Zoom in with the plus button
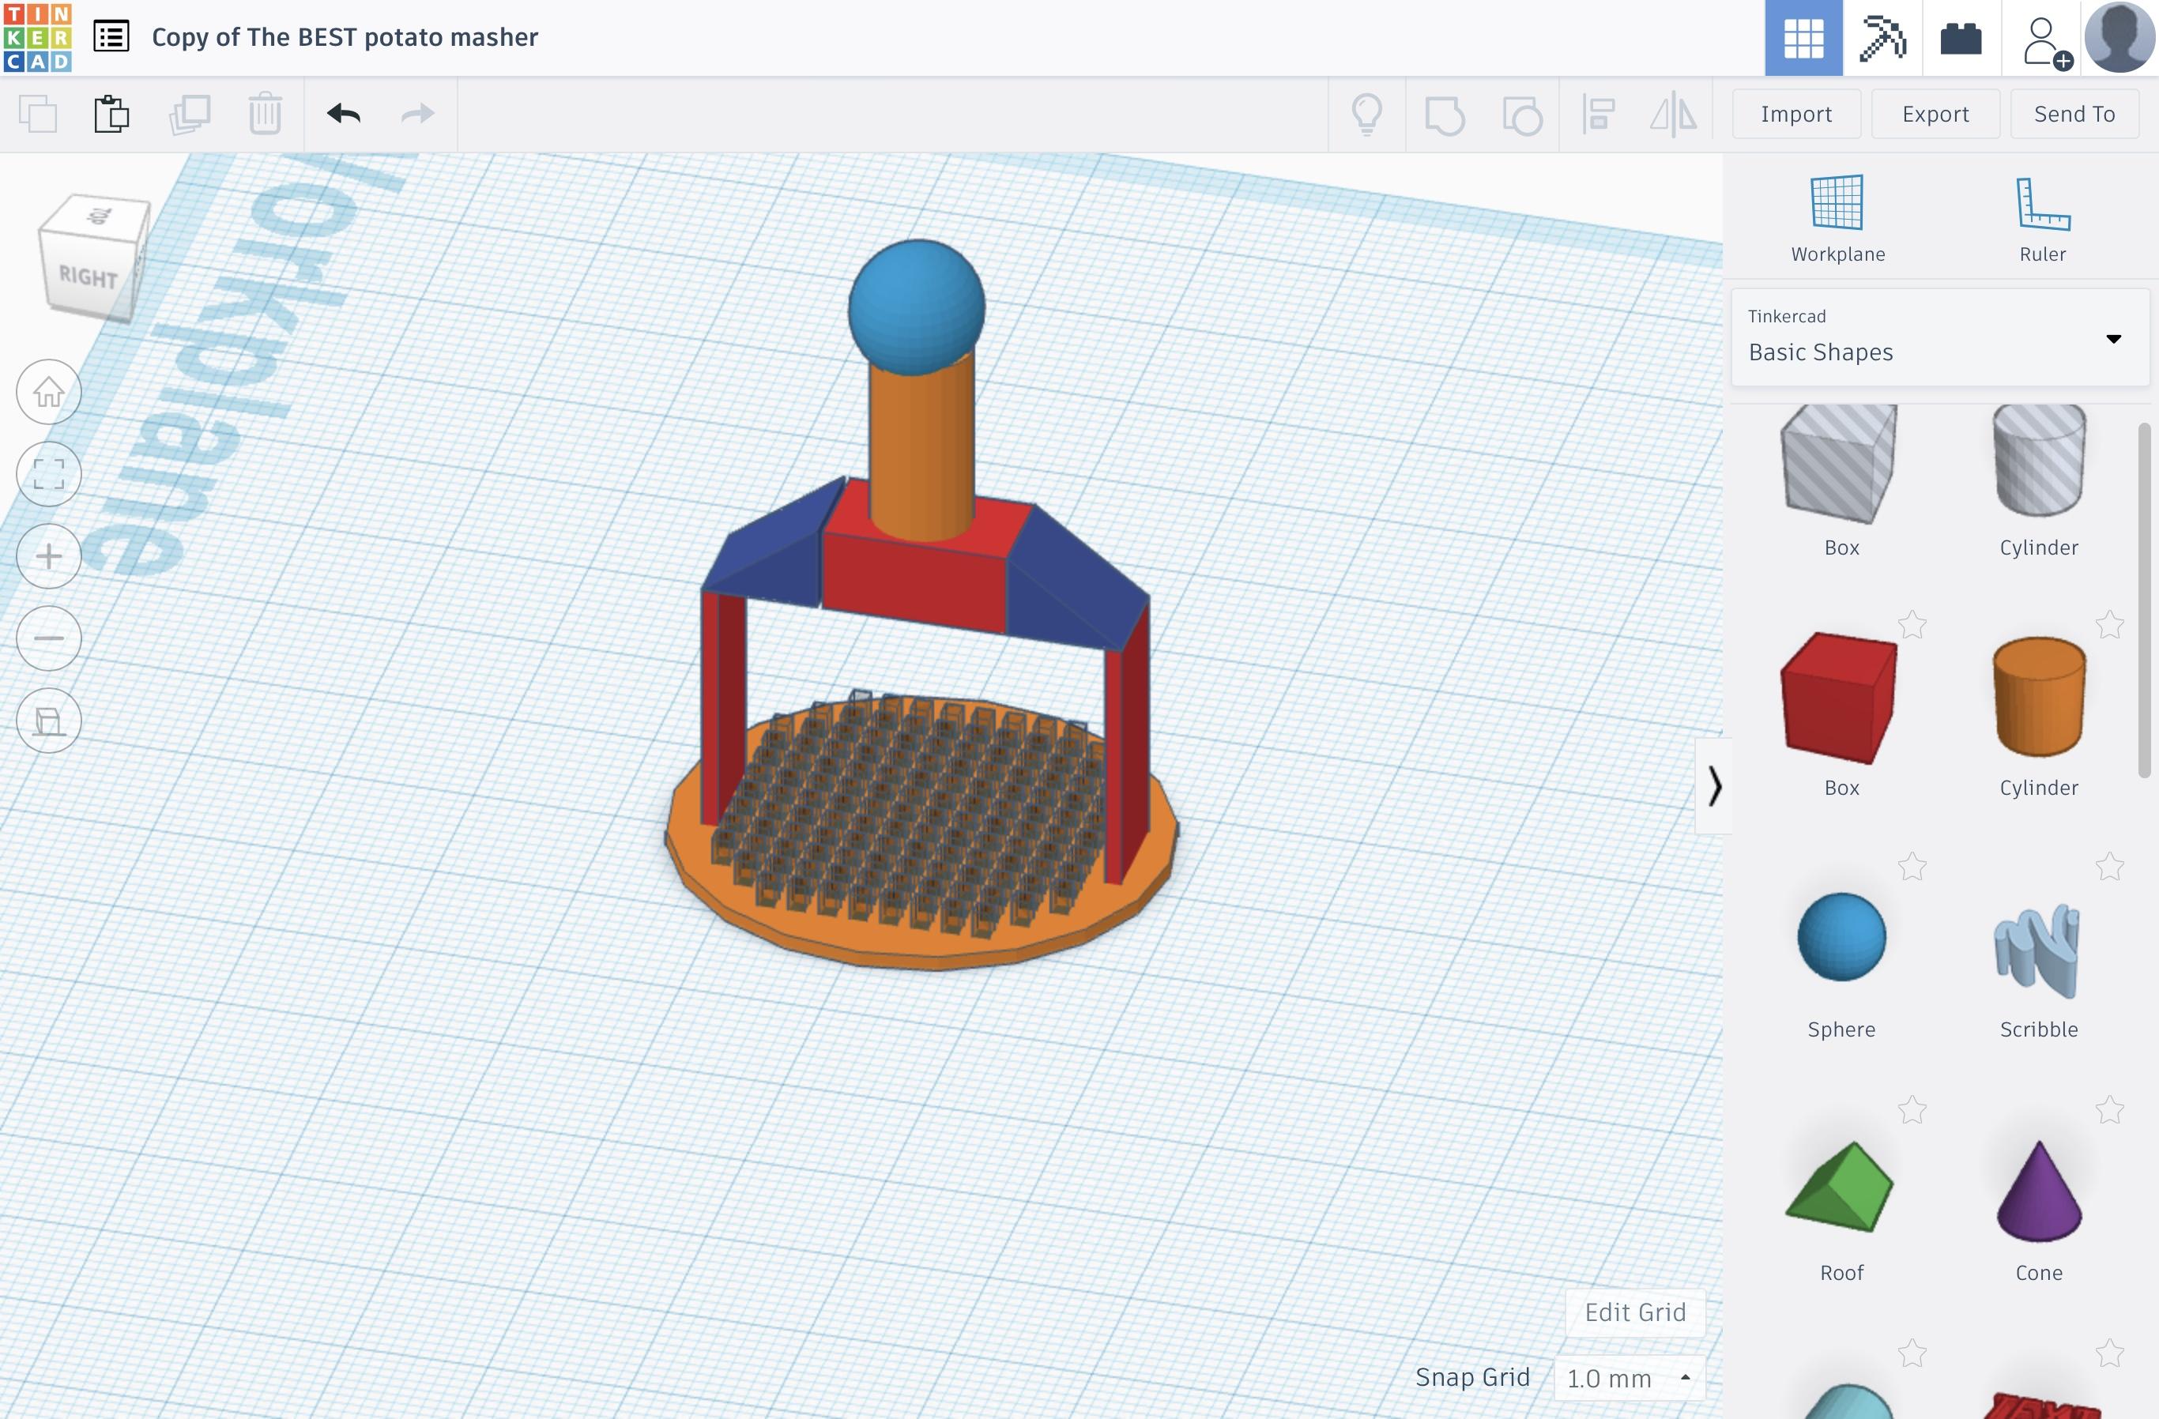This screenshot has height=1419, width=2159. point(49,555)
